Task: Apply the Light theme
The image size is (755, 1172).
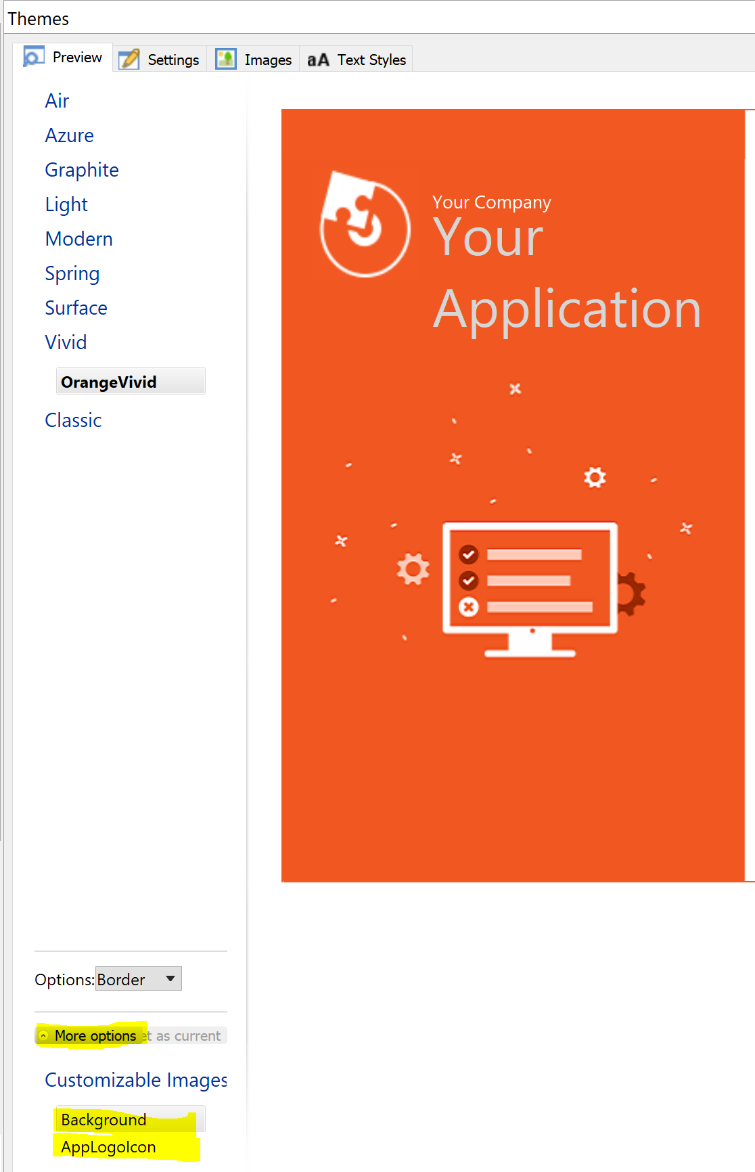Action: 66,204
